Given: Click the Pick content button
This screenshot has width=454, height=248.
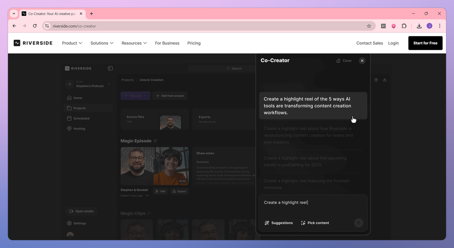Looking at the screenshot, I should click(315, 223).
